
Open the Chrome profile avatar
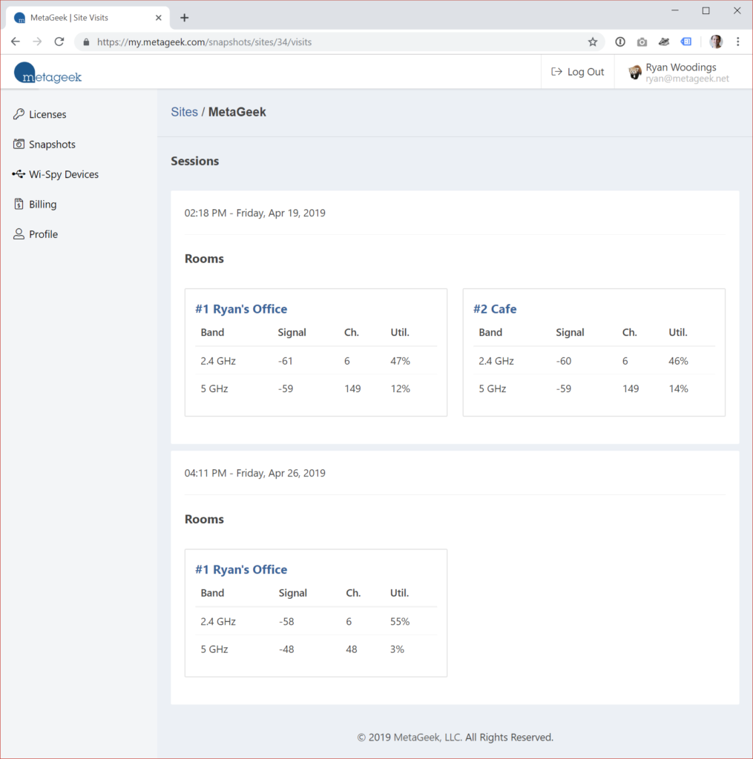[x=716, y=42]
